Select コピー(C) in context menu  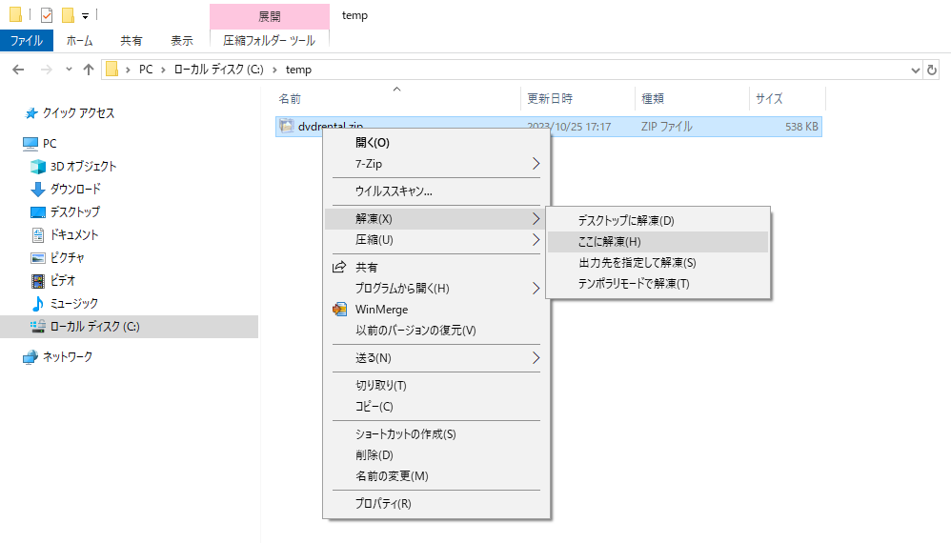click(x=436, y=407)
